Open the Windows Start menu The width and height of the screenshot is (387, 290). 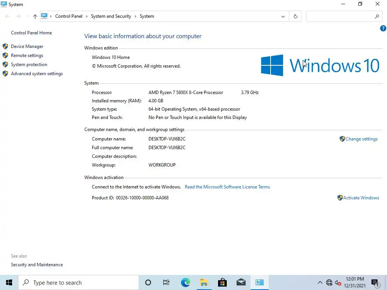(9, 282)
